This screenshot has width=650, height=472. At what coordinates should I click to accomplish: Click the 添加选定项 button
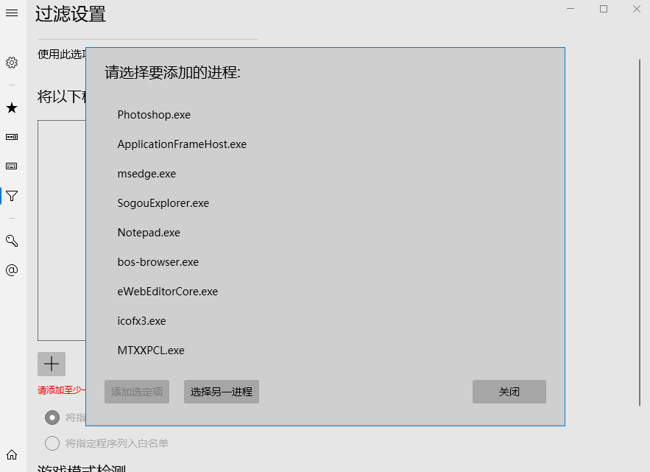[137, 392]
